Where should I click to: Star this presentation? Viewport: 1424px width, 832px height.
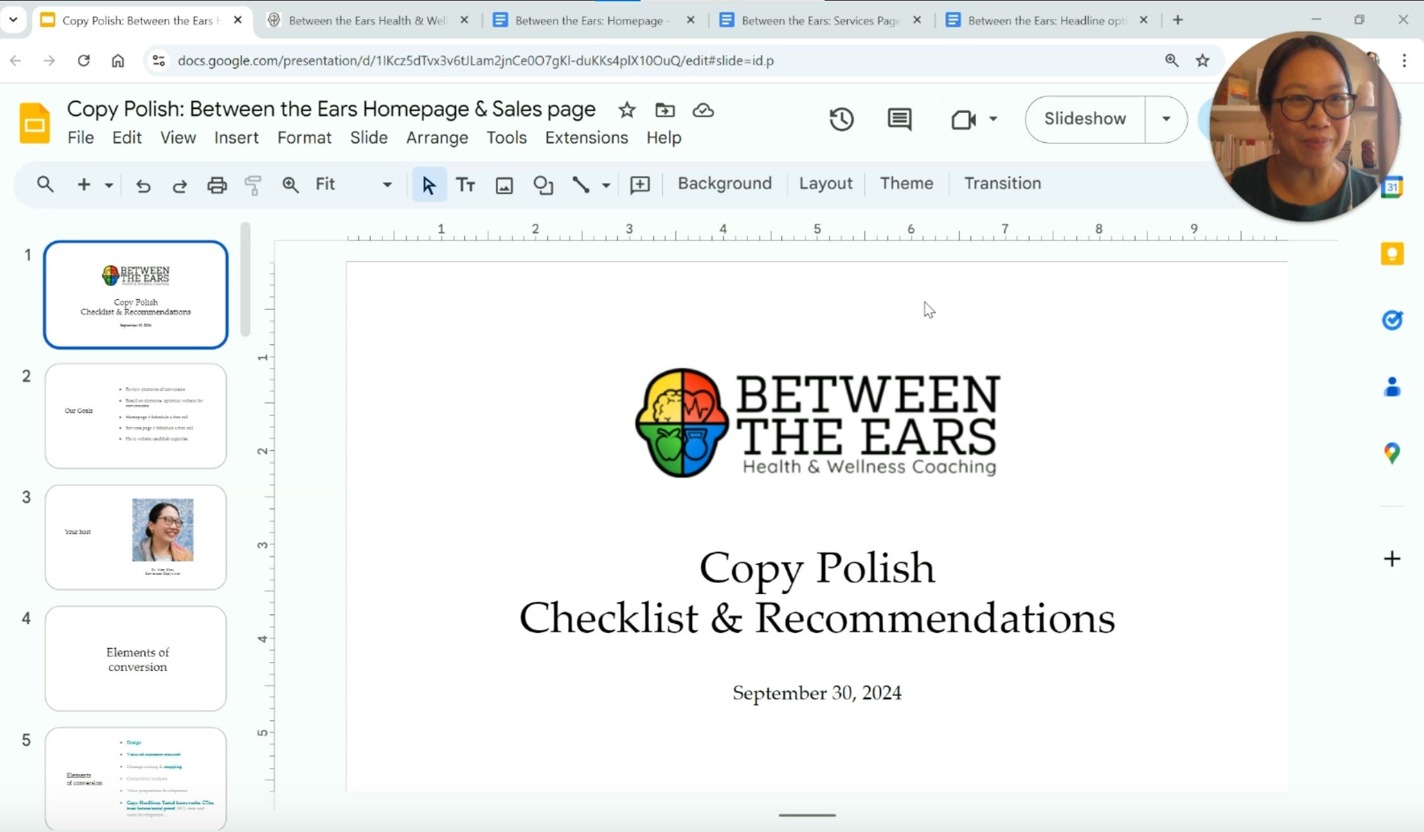(627, 110)
